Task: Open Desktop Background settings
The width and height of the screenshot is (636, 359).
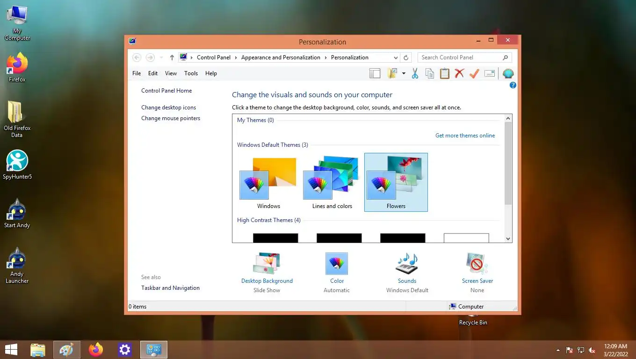Action: (x=267, y=272)
